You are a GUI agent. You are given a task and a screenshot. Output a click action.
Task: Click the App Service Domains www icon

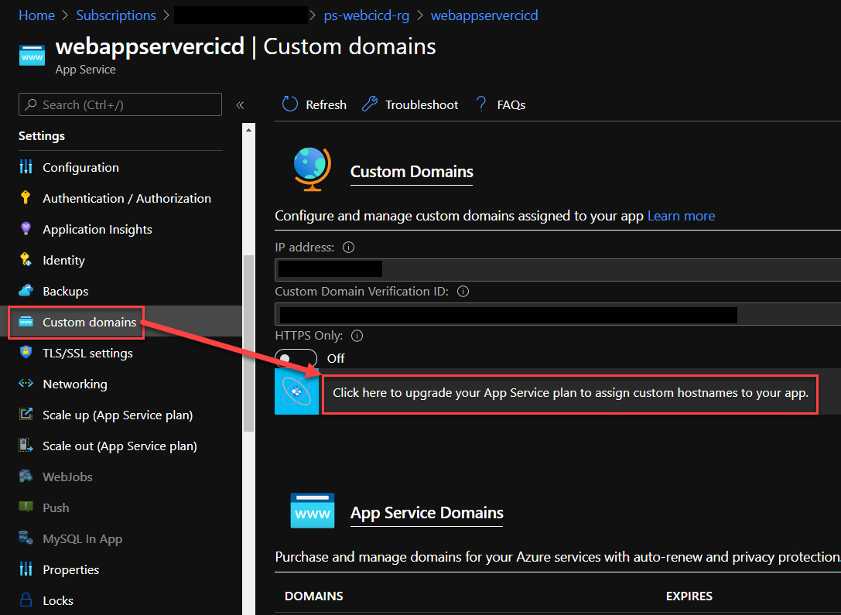click(312, 511)
